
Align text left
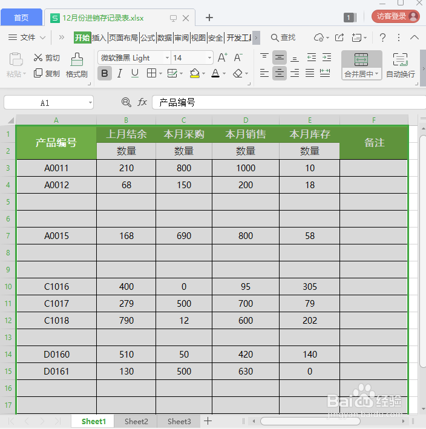pos(264,73)
